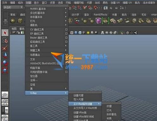Expand the 集 submenu
Viewport: 157px width, 121px height.
pos(47,89)
